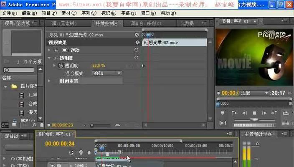Zoom in the effect controls timeline
Screen dimensions: 294x167
pos(117,125)
